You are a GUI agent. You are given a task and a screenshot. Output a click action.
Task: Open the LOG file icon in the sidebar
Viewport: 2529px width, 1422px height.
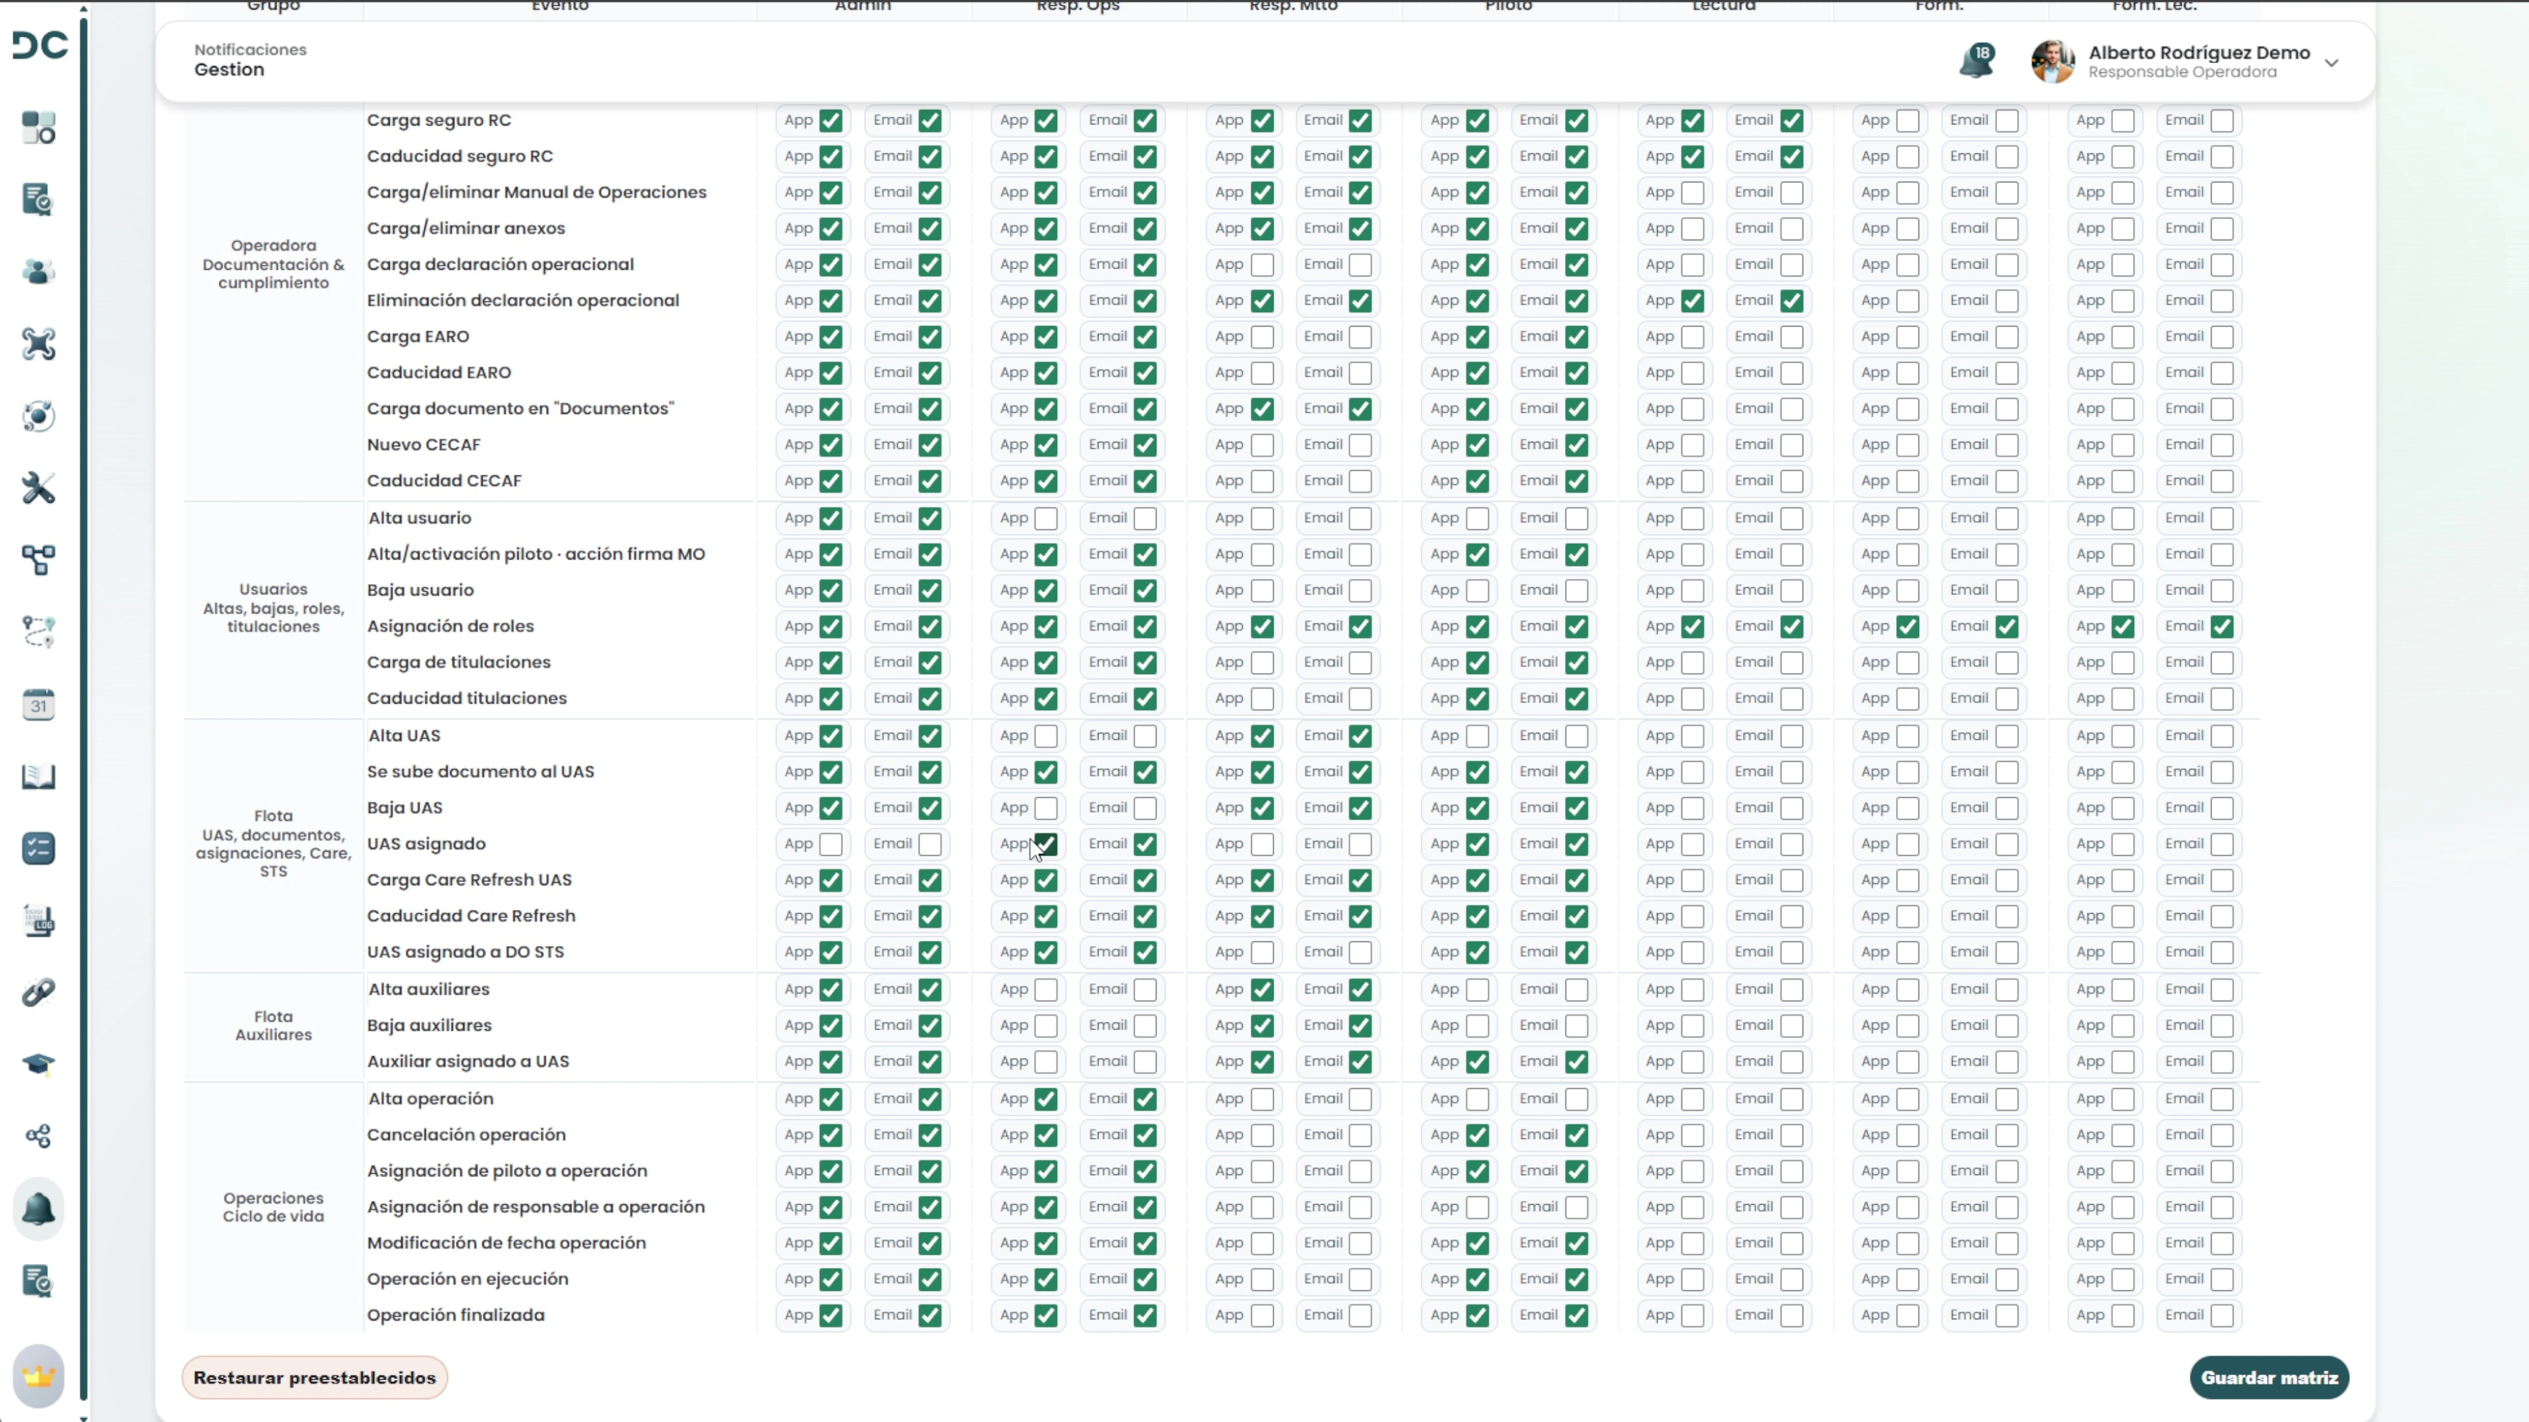click(x=38, y=920)
